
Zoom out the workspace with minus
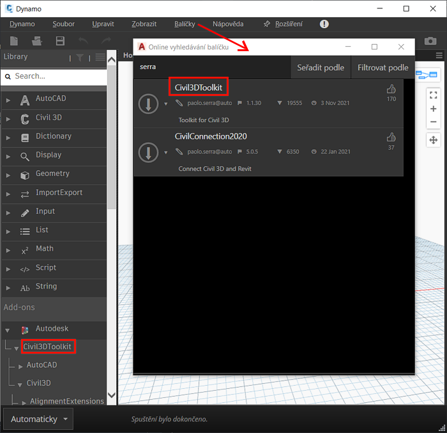(x=434, y=122)
